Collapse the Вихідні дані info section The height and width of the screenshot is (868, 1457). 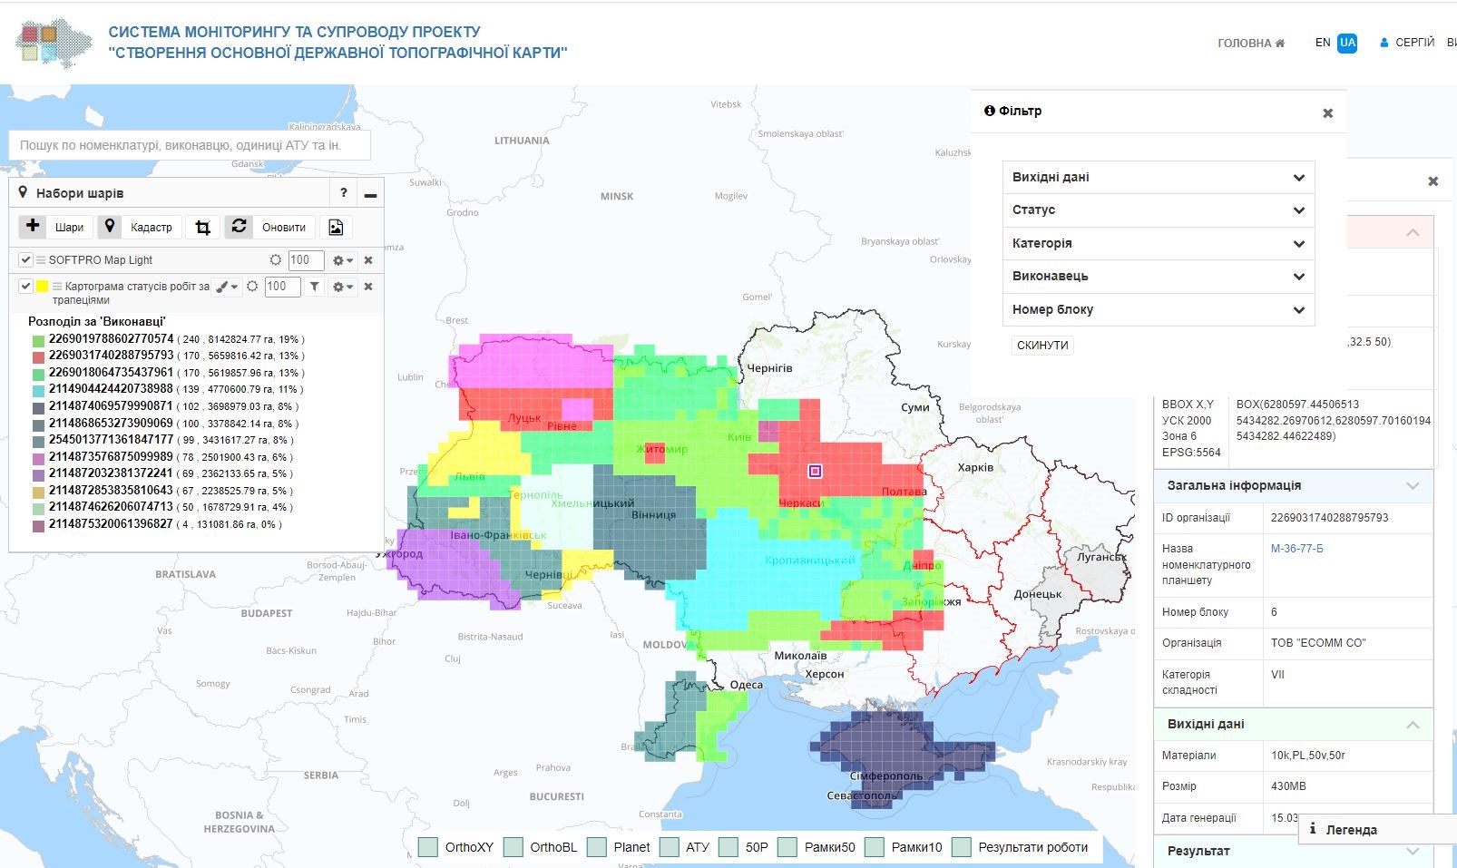coord(1413,724)
